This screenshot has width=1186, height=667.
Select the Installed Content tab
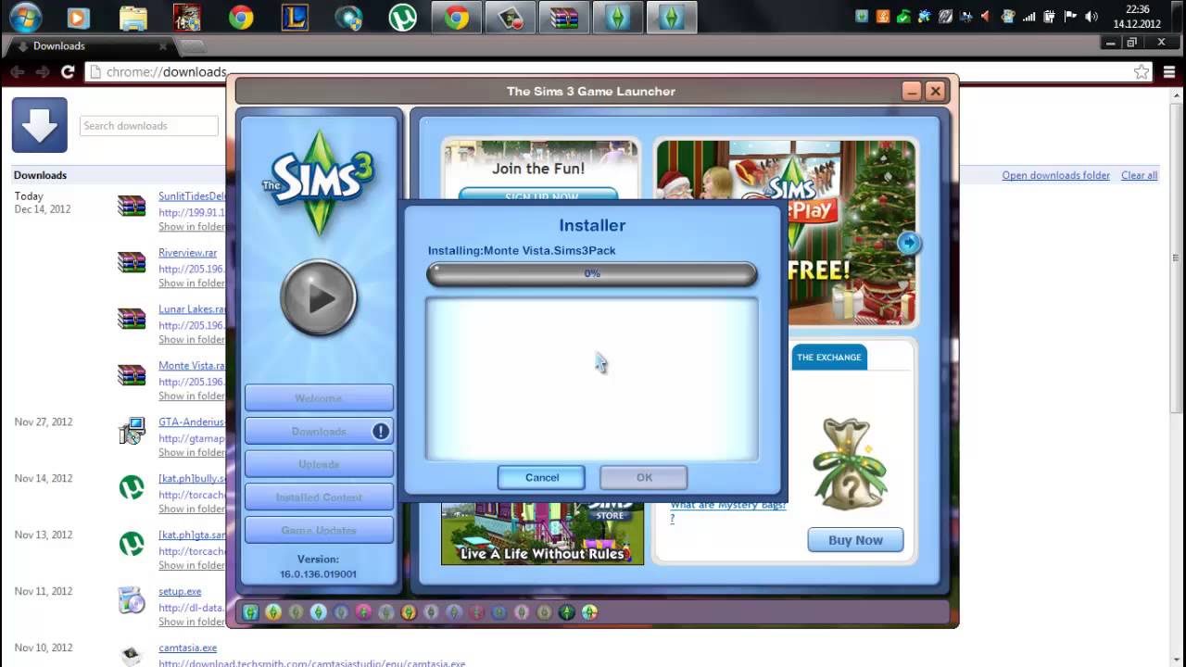[x=319, y=497]
